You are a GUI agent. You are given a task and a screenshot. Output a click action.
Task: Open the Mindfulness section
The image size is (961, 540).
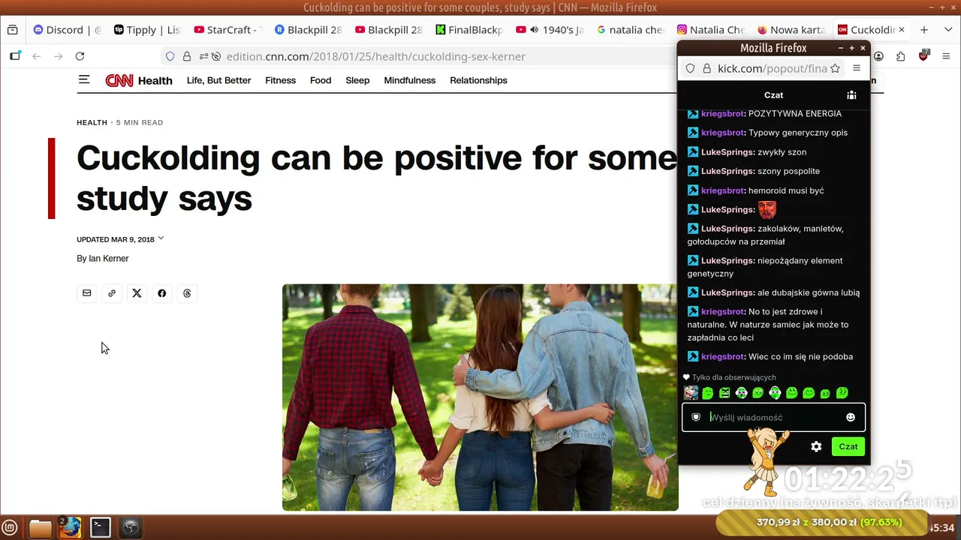410,80
